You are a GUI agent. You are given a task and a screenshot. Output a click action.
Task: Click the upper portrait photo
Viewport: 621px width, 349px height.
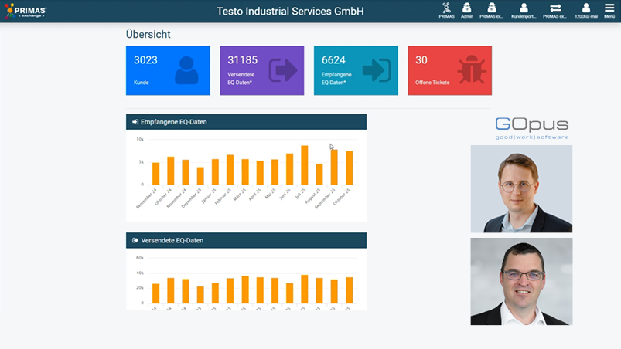click(x=521, y=189)
